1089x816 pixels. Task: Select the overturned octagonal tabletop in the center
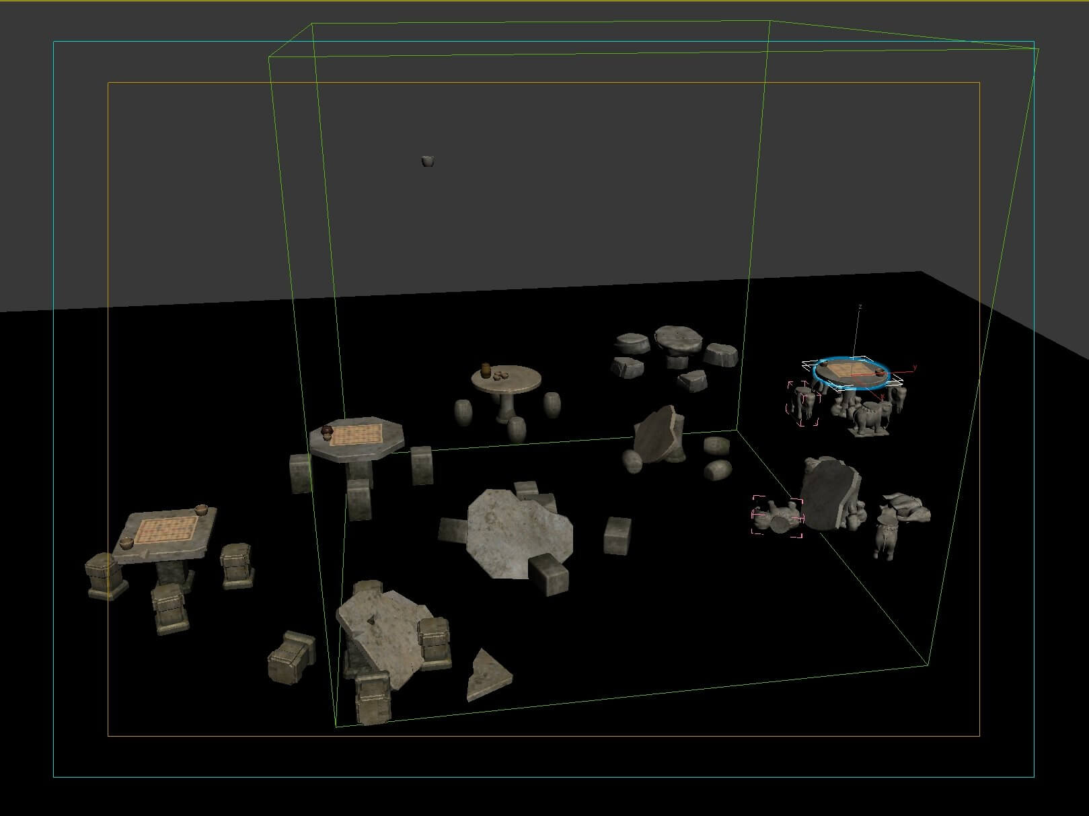[520, 531]
